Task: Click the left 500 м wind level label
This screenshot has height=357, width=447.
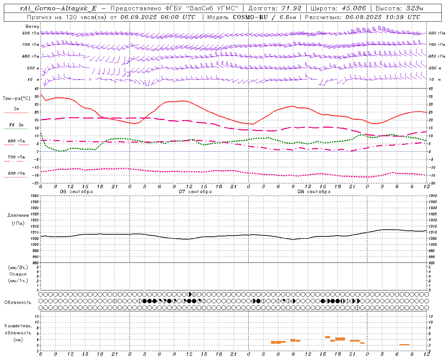Action: point(33,68)
